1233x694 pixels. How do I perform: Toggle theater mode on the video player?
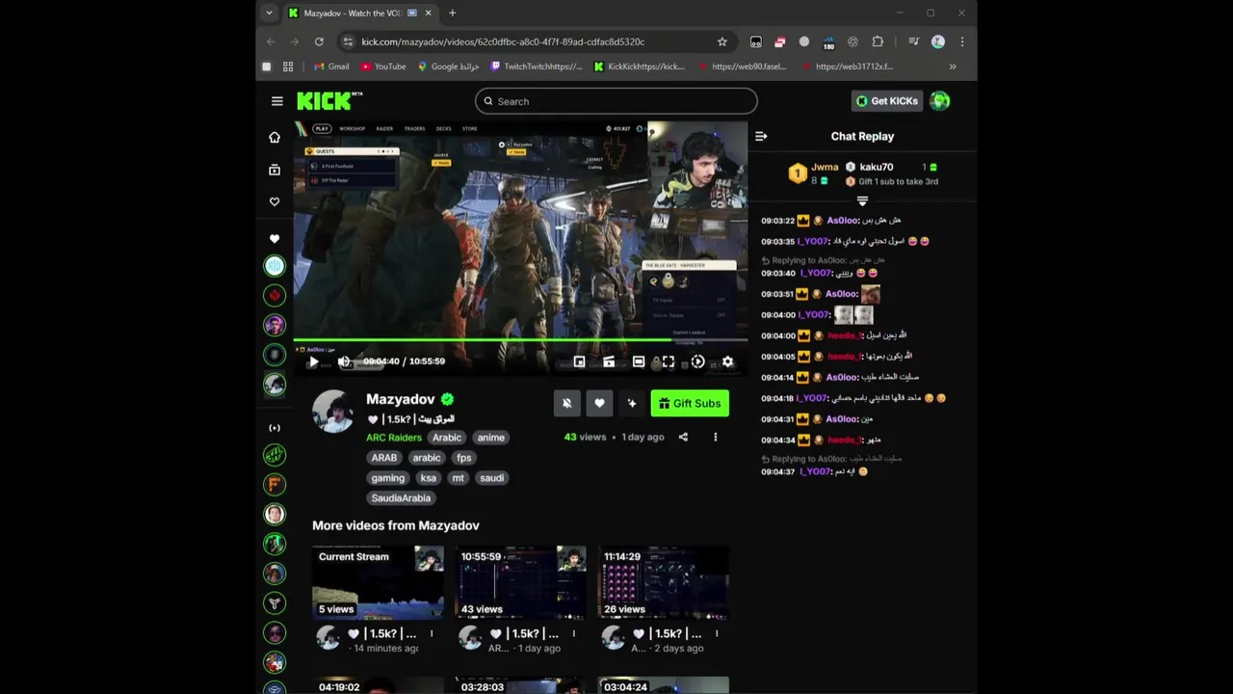[x=639, y=361]
